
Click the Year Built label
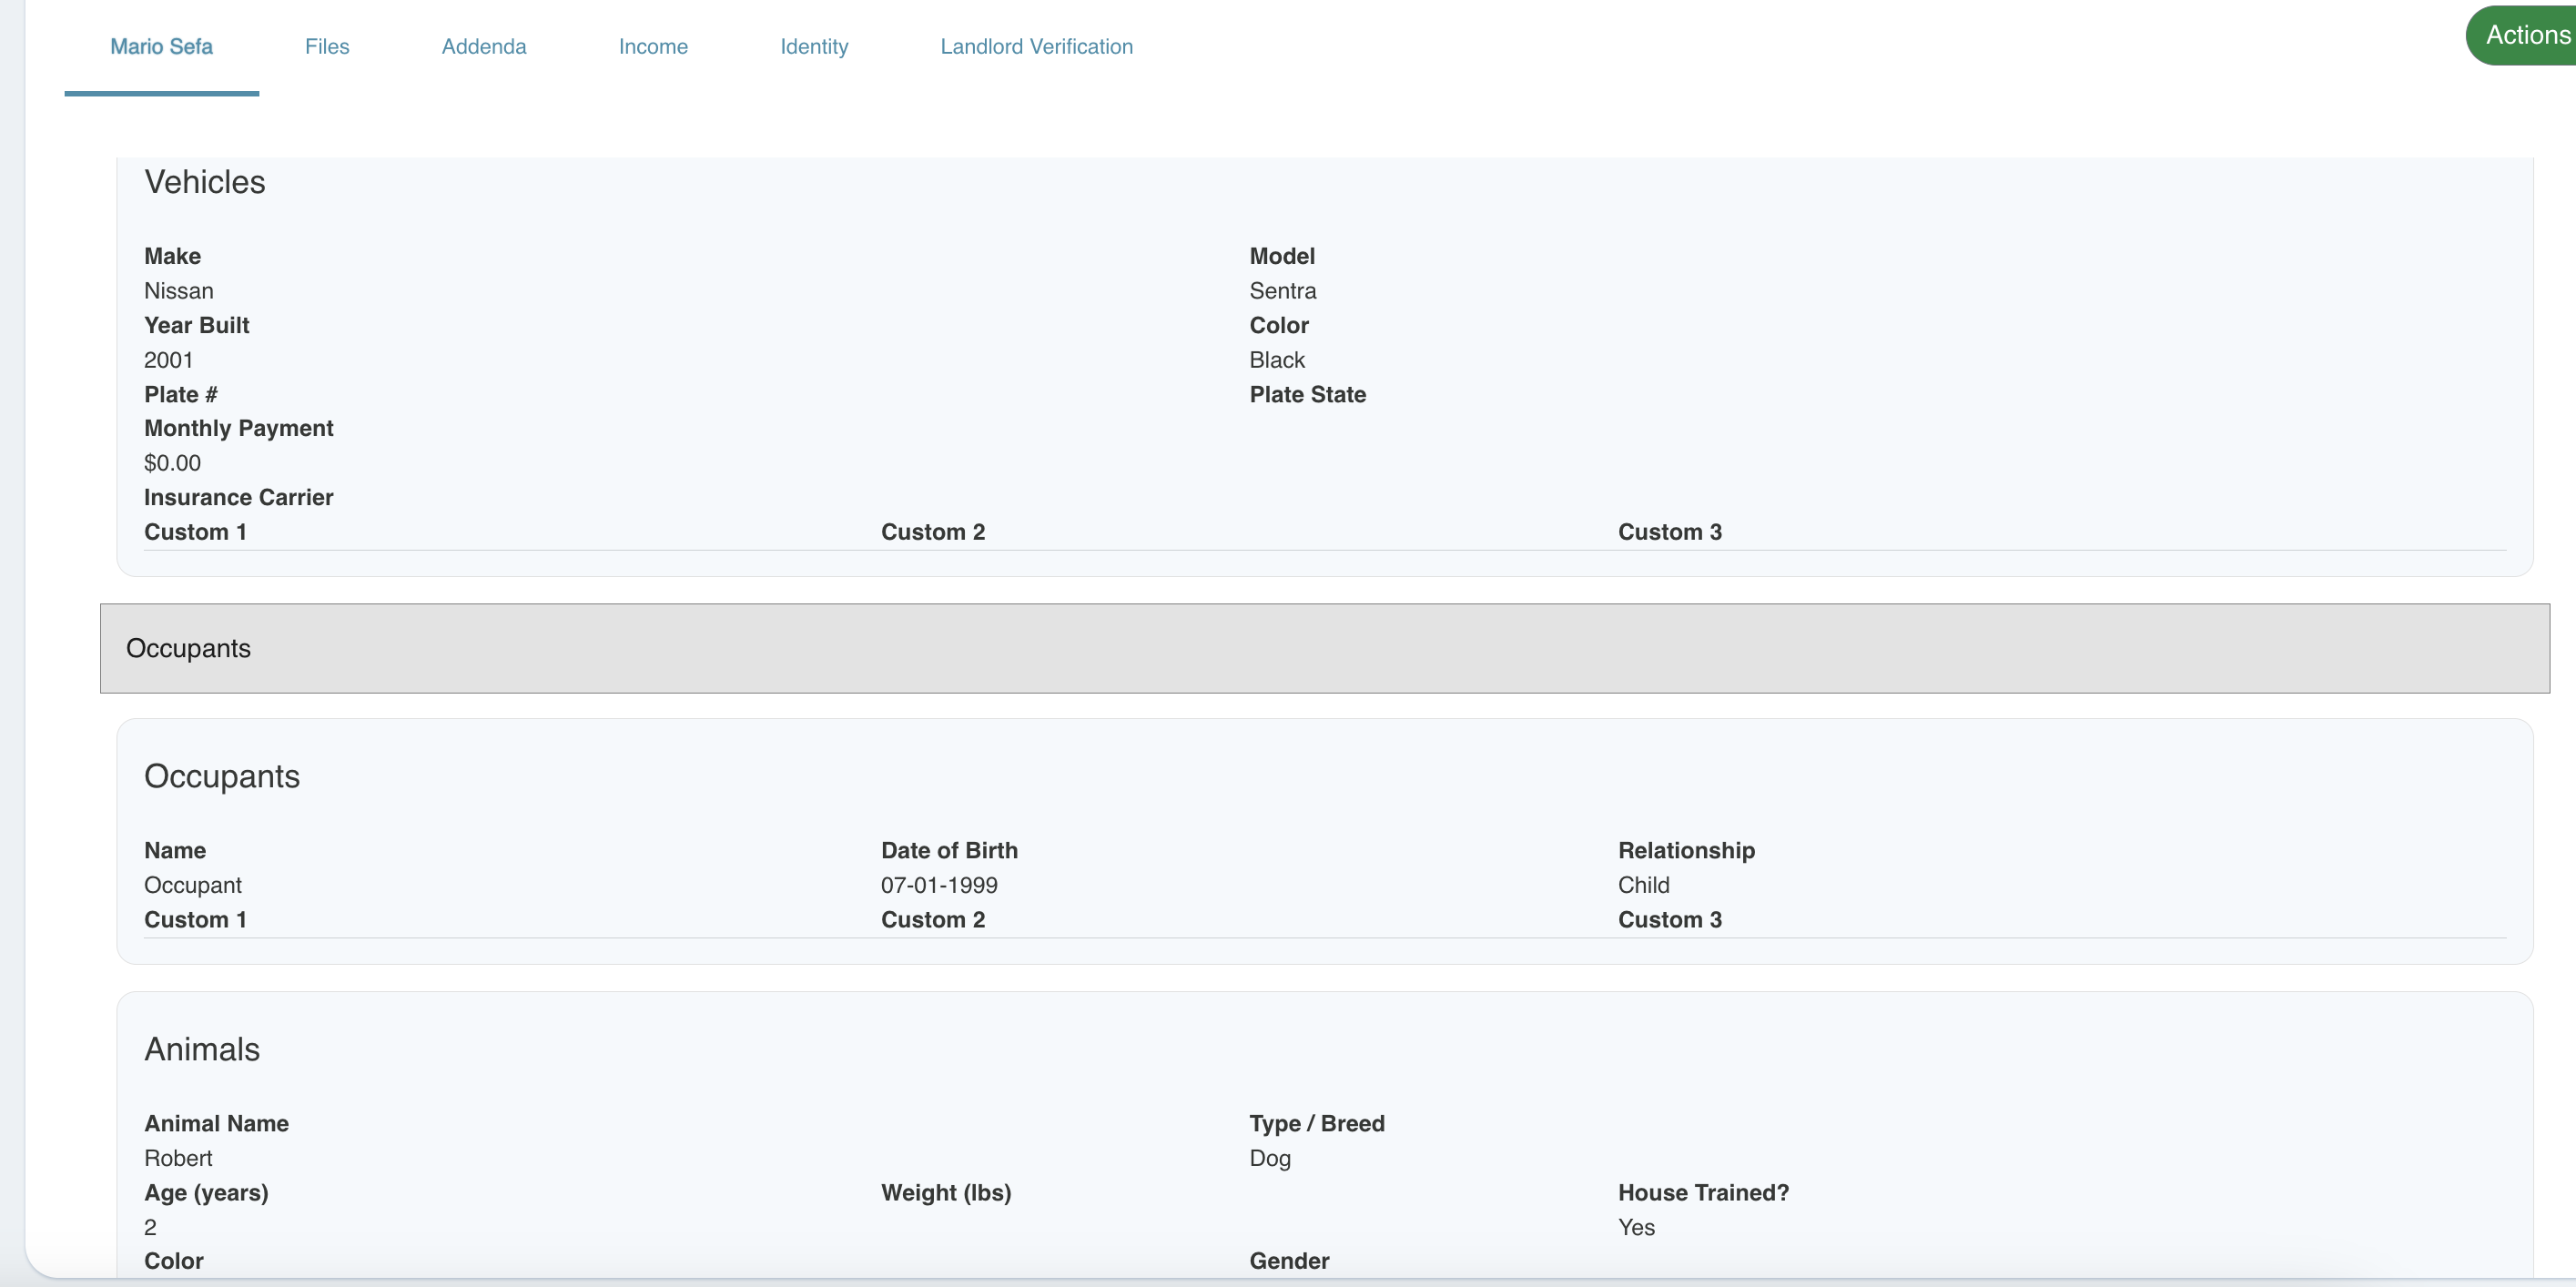(x=197, y=325)
